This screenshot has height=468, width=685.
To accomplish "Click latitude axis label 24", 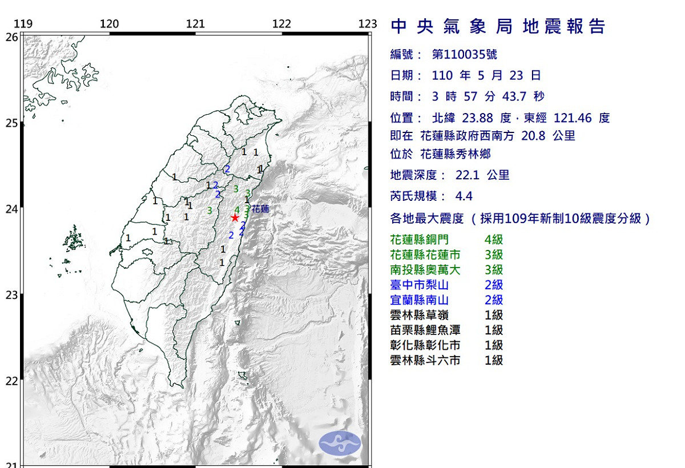I will click(11, 208).
